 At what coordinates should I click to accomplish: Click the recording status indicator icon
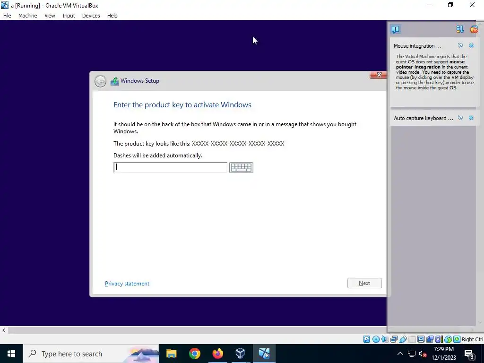tap(430, 339)
